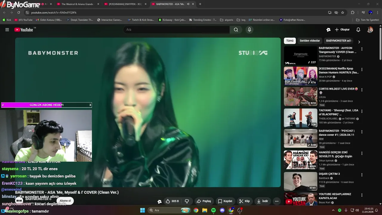The height and width of the screenshot is (215, 382).
Task: Open Chrome extensions puzzle icon
Action: [x=352, y=13]
